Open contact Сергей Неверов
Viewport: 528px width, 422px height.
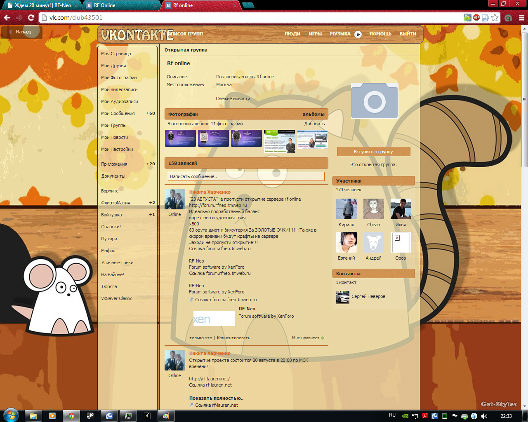(x=368, y=296)
